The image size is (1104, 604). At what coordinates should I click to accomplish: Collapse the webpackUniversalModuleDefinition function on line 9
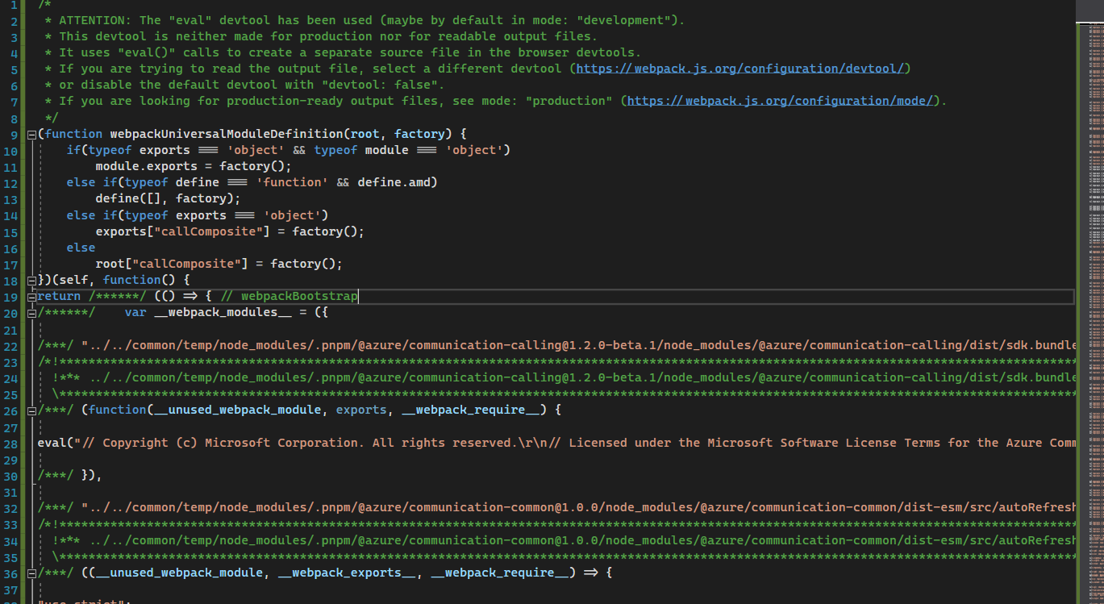coord(31,133)
